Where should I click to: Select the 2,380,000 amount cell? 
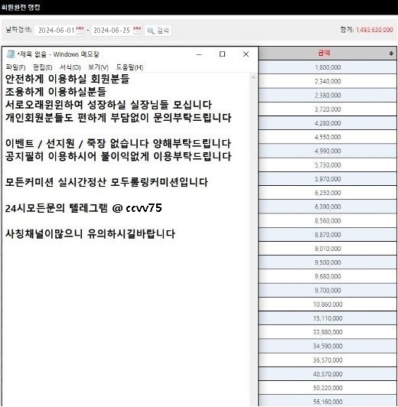[328, 96]
